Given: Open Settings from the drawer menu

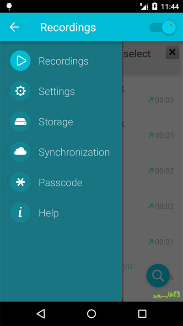Looking at the screenshot, I should [x=57, y=92].
